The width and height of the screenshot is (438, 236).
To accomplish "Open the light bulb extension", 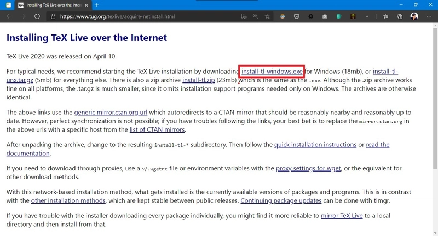I will click(353, 16).
